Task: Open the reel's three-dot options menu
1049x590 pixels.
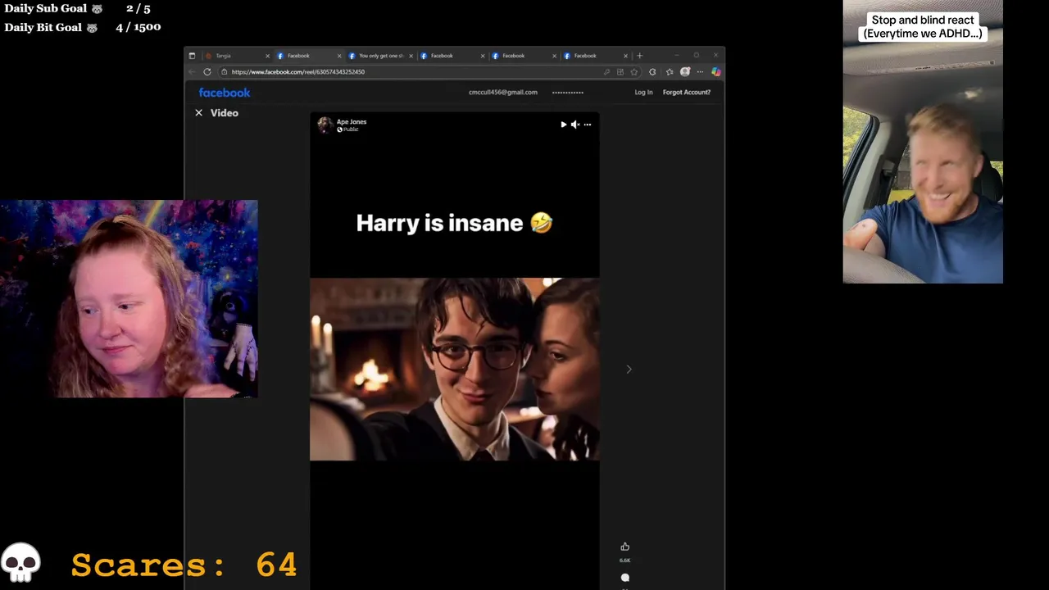Action: coord(588,125)
